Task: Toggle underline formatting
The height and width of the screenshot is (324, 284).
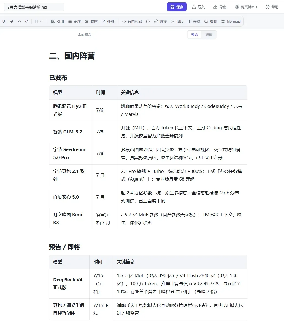Action: tap(4, 21)
